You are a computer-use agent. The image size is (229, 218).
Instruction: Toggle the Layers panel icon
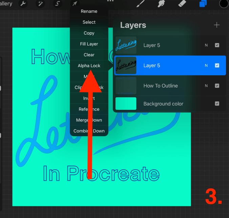[203, 3]
